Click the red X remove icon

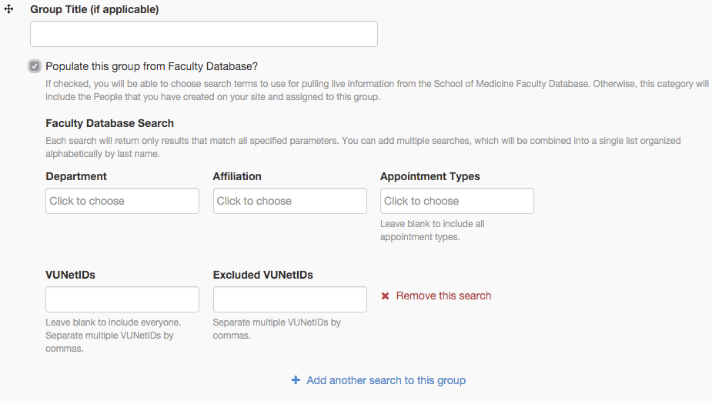pos(386,296)
